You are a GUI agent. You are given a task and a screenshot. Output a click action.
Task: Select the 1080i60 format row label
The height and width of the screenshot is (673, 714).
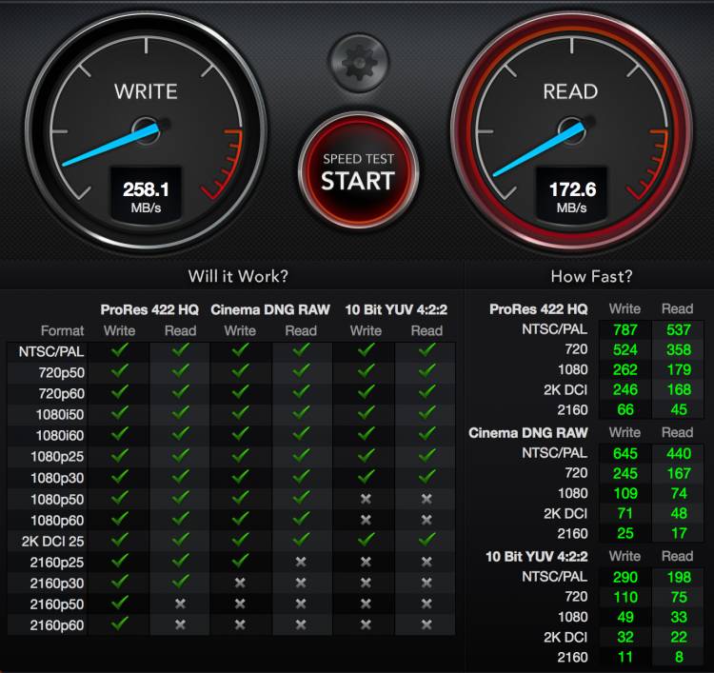60,435
